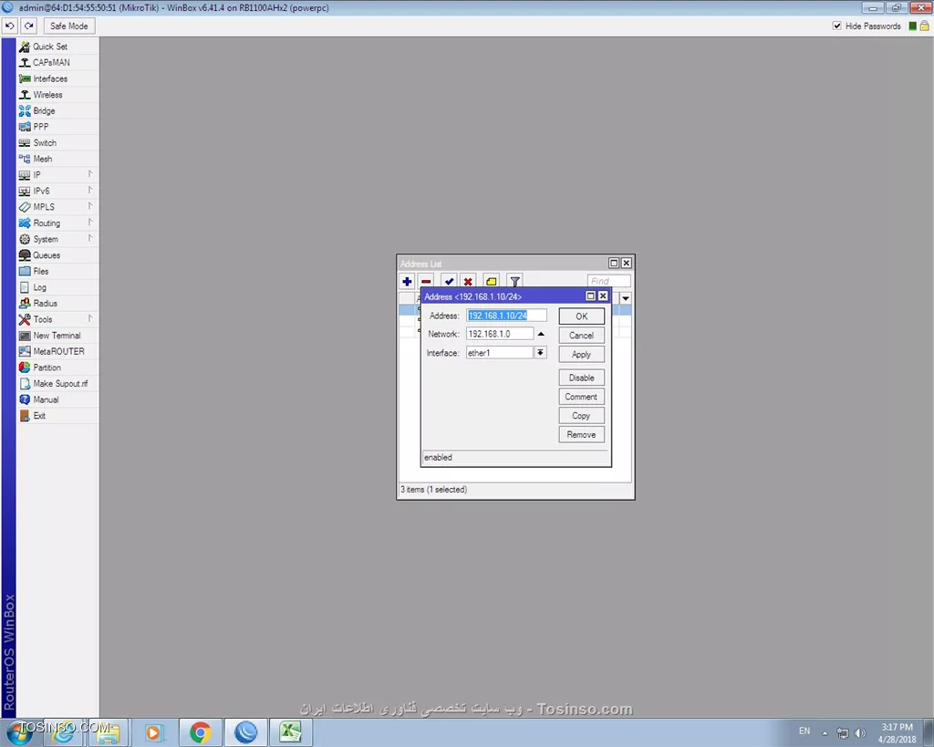This screenshot has height=747, width=934.
Task: Click the funnel Filter icon in Address List
Action: pos(514,281)
